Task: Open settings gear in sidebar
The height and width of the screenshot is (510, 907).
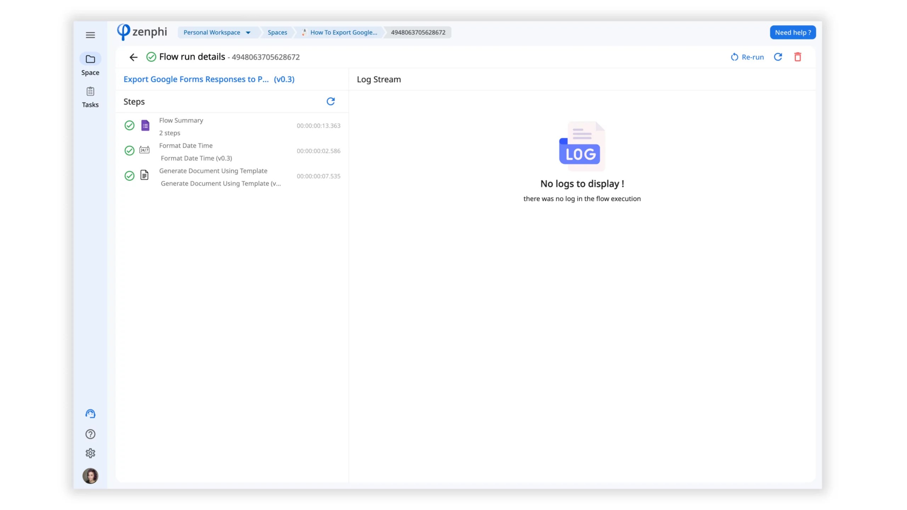Action: (90, 453)
